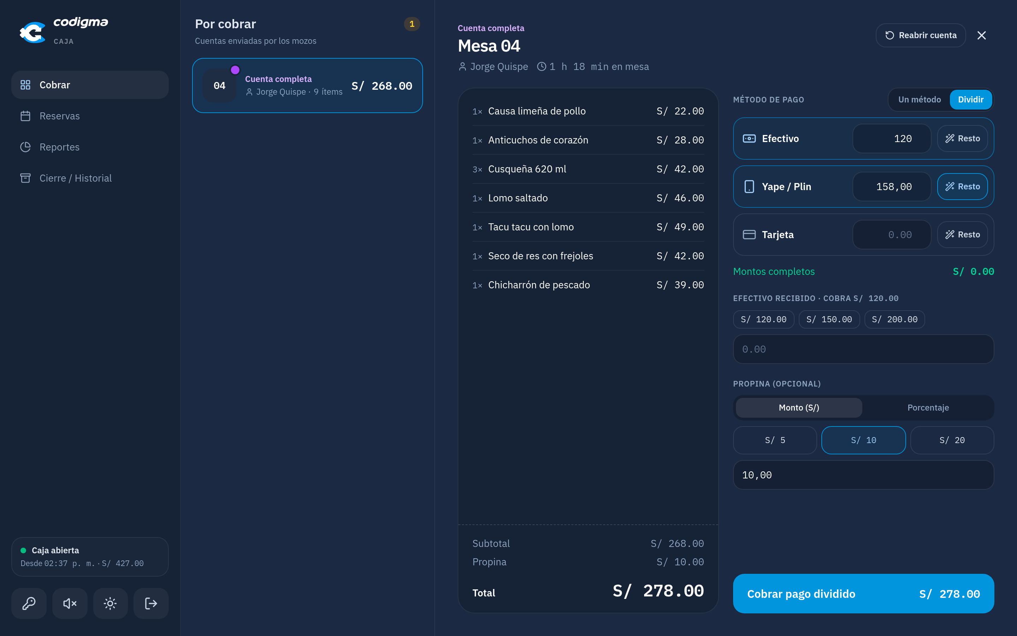The height and width of the screenshot is (636, 1017).
Task: Click the Yape / Plin phone icon
Action: (749, 186)
